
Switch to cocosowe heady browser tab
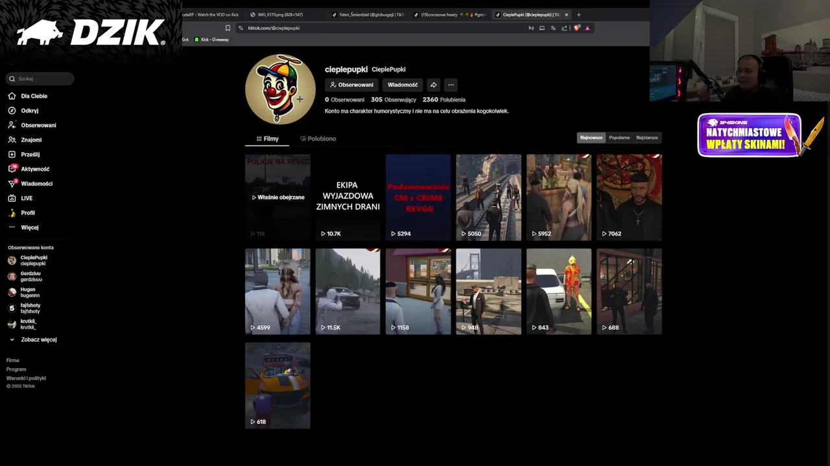point(449,14)
